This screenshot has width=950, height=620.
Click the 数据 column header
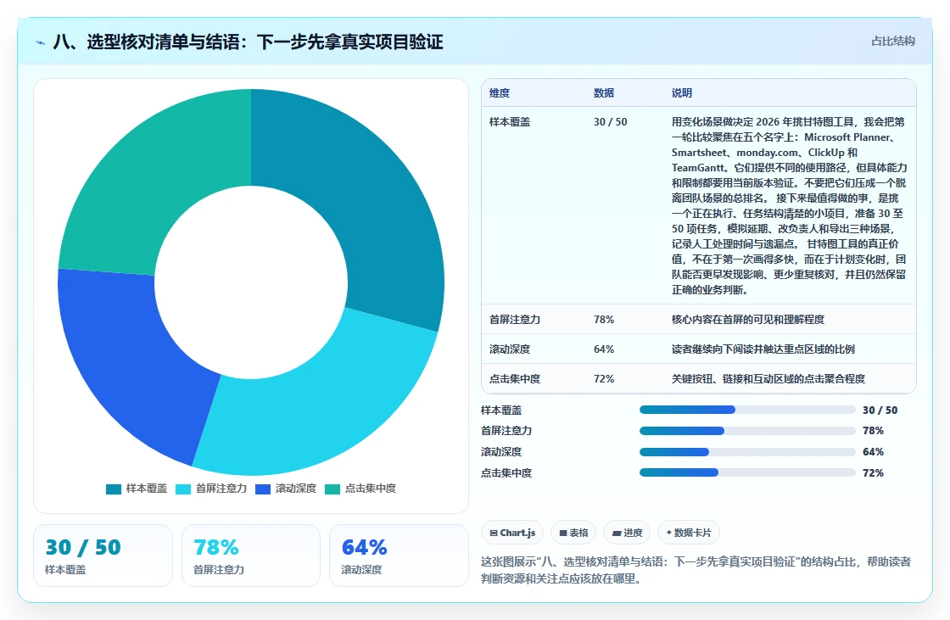tap(603, 92)
